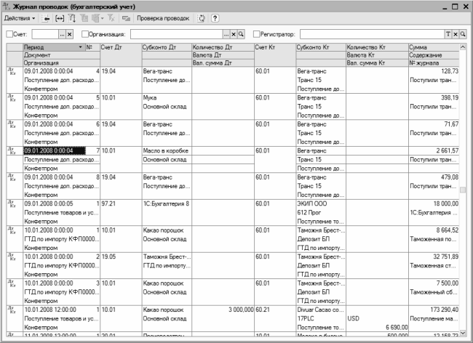
Task: Enable the Счет filter checkbox
Action: [9, 34]
